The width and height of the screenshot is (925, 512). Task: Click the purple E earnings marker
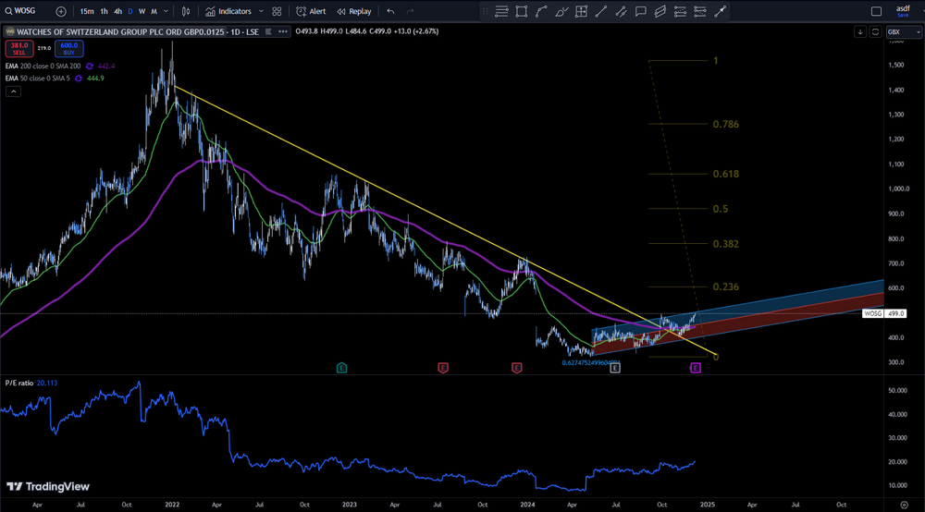click(x=696, y=368)
